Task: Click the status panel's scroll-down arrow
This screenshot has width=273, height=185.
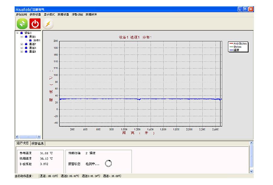Action: [x=252, y=171]
